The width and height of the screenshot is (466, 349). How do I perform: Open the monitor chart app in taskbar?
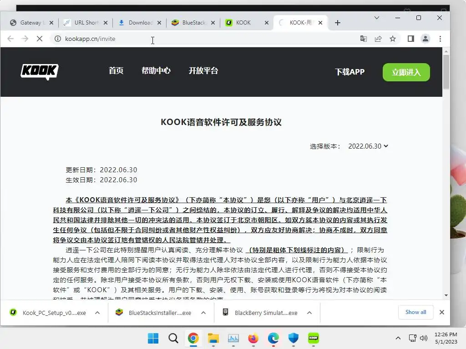pyautogui.click(x=233, y=338)
